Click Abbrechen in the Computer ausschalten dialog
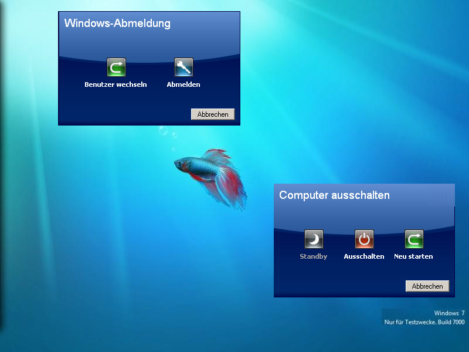This screenshot has width=469, height=352. coord(427,286)
